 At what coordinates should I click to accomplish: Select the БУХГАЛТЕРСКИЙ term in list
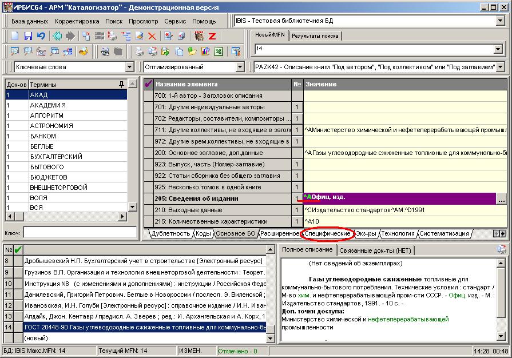pos(66,157)
